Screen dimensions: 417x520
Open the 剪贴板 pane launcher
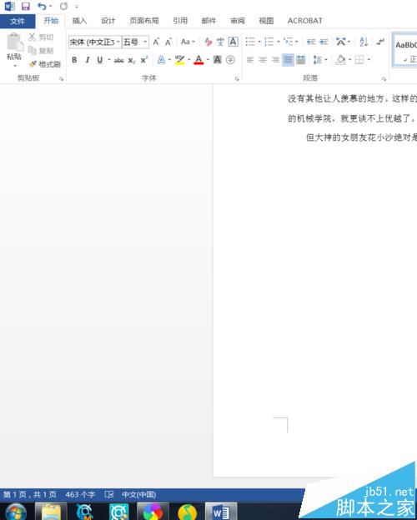click(x=62, y=78)
